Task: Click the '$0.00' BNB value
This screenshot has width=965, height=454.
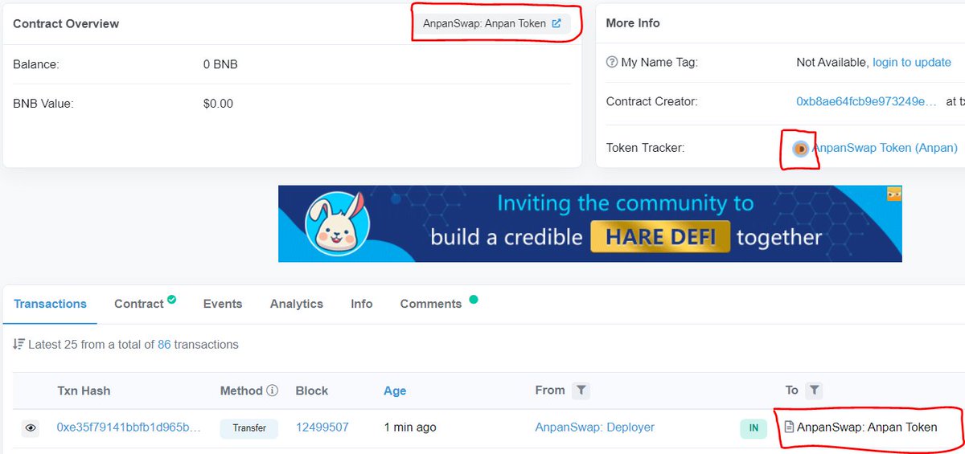Action: pos(218,104)
